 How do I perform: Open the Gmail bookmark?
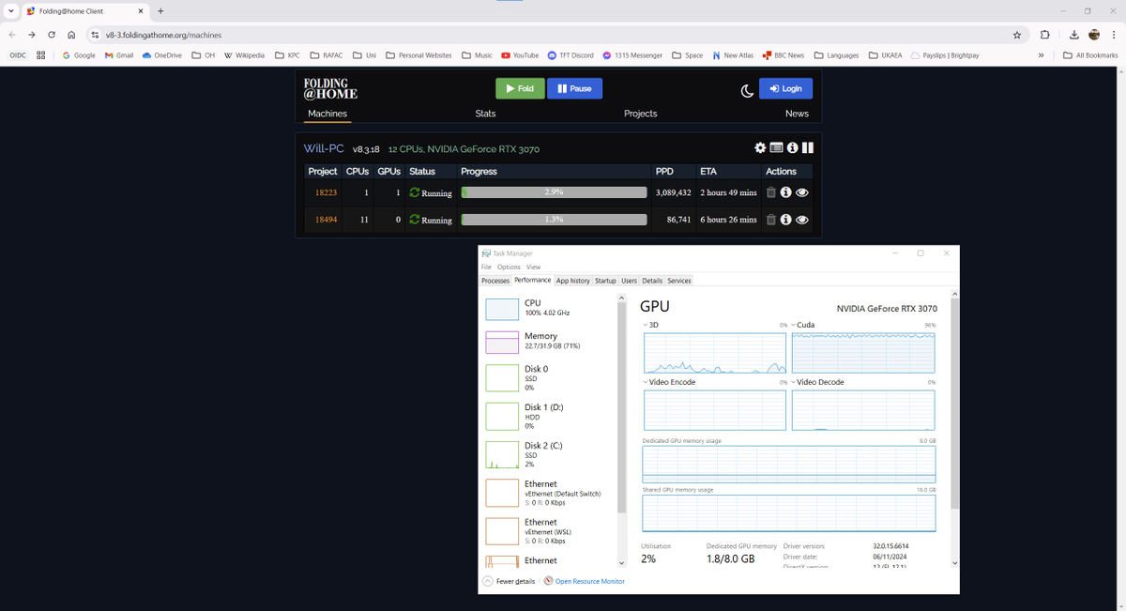click(119, 55)
